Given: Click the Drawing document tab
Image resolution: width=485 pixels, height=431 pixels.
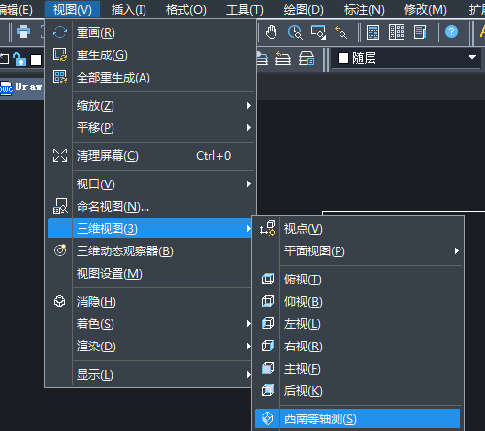Looking at the screenshot, I should click(21, 87).
